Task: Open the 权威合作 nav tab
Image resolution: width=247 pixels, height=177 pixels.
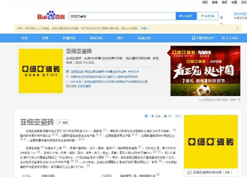Action: pyautogui.click(x=144, y=38)
